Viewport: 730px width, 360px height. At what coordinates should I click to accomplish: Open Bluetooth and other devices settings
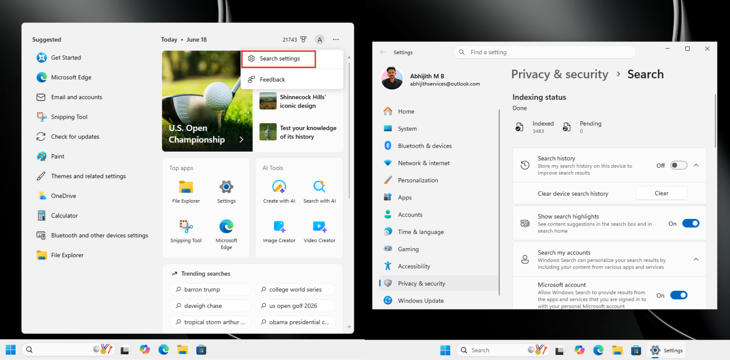(92, 236)
